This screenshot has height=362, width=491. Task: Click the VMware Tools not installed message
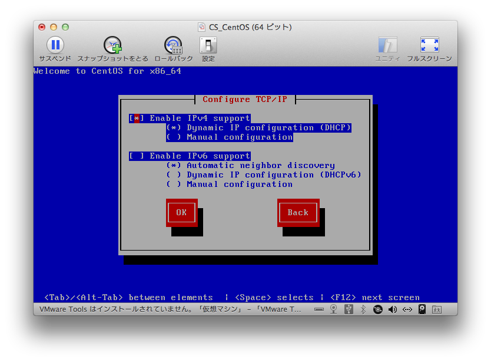[170, 310]
